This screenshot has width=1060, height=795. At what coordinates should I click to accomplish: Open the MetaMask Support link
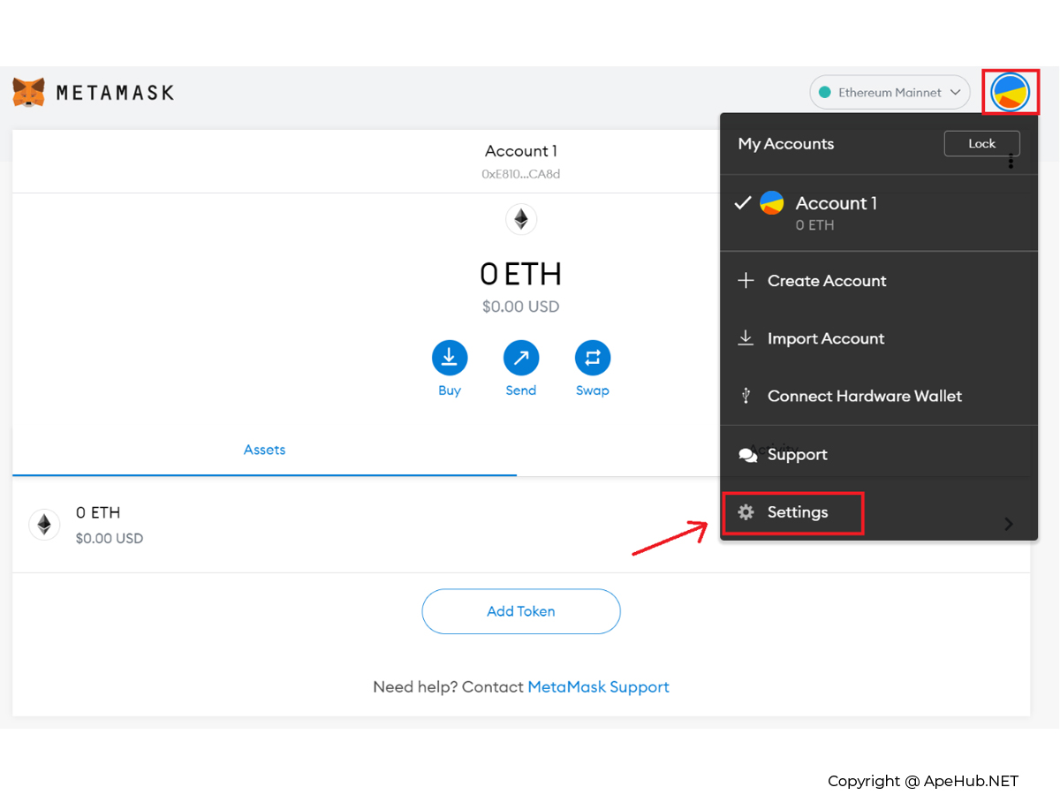[x=598, y=686]
